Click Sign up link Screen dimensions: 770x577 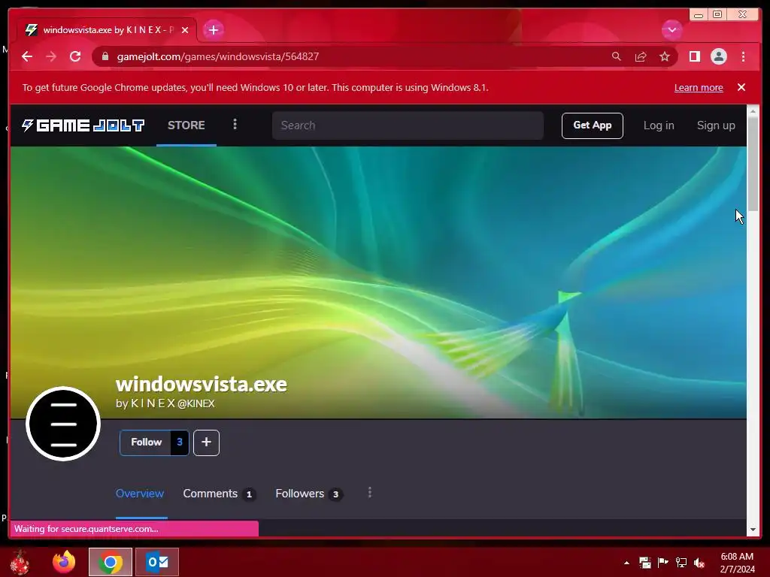point(716,125)
